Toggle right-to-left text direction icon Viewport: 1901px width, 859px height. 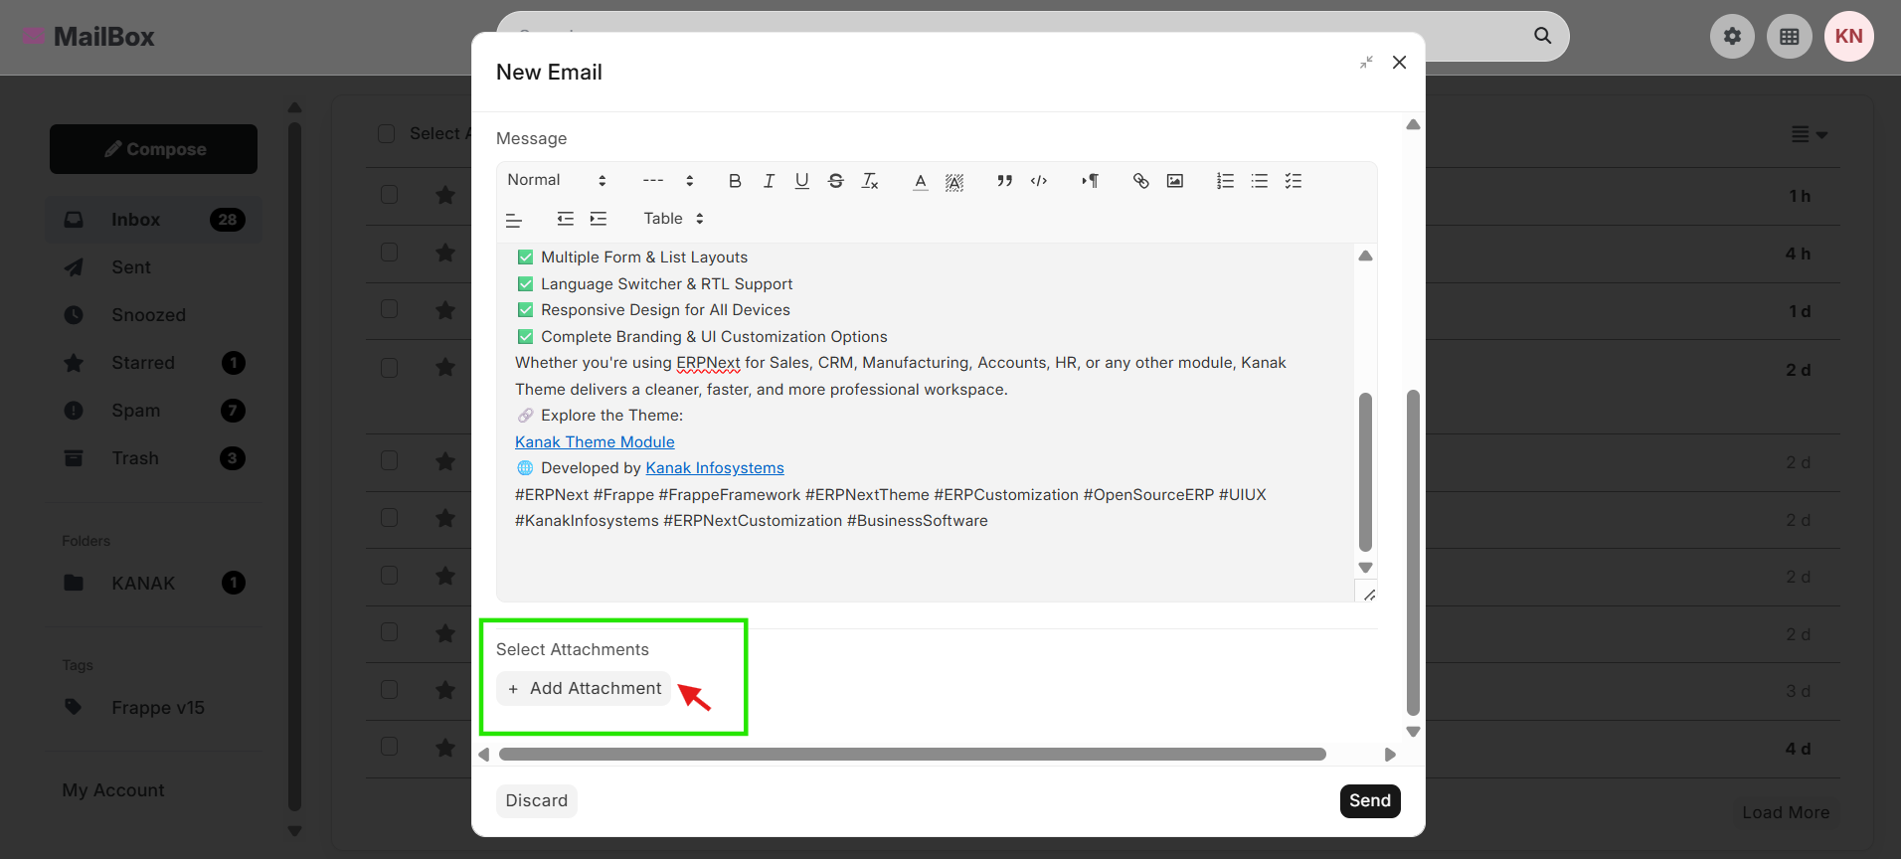click(x=1091, y=181)
